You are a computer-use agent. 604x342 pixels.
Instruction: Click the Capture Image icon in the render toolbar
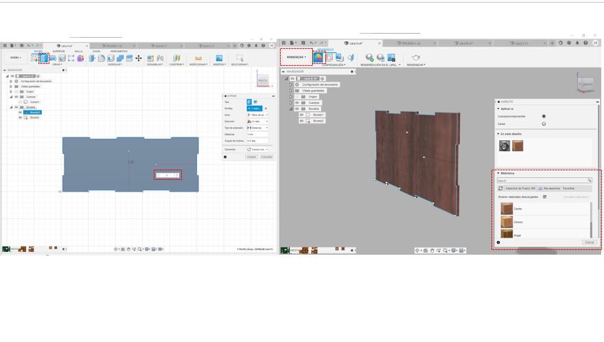pos(391,58)
